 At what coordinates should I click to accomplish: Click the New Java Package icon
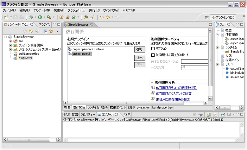click(x=67, y=17)
